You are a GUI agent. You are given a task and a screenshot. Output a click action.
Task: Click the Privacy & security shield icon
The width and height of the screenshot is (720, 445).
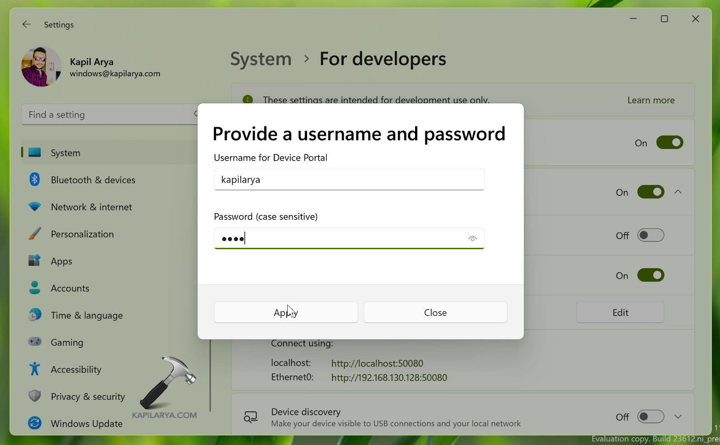click(35, 396)
